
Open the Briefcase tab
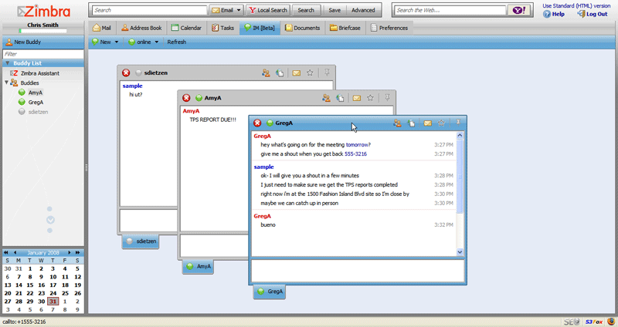pos(345,28)
